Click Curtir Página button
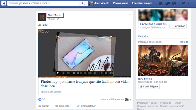 (149, 87)
